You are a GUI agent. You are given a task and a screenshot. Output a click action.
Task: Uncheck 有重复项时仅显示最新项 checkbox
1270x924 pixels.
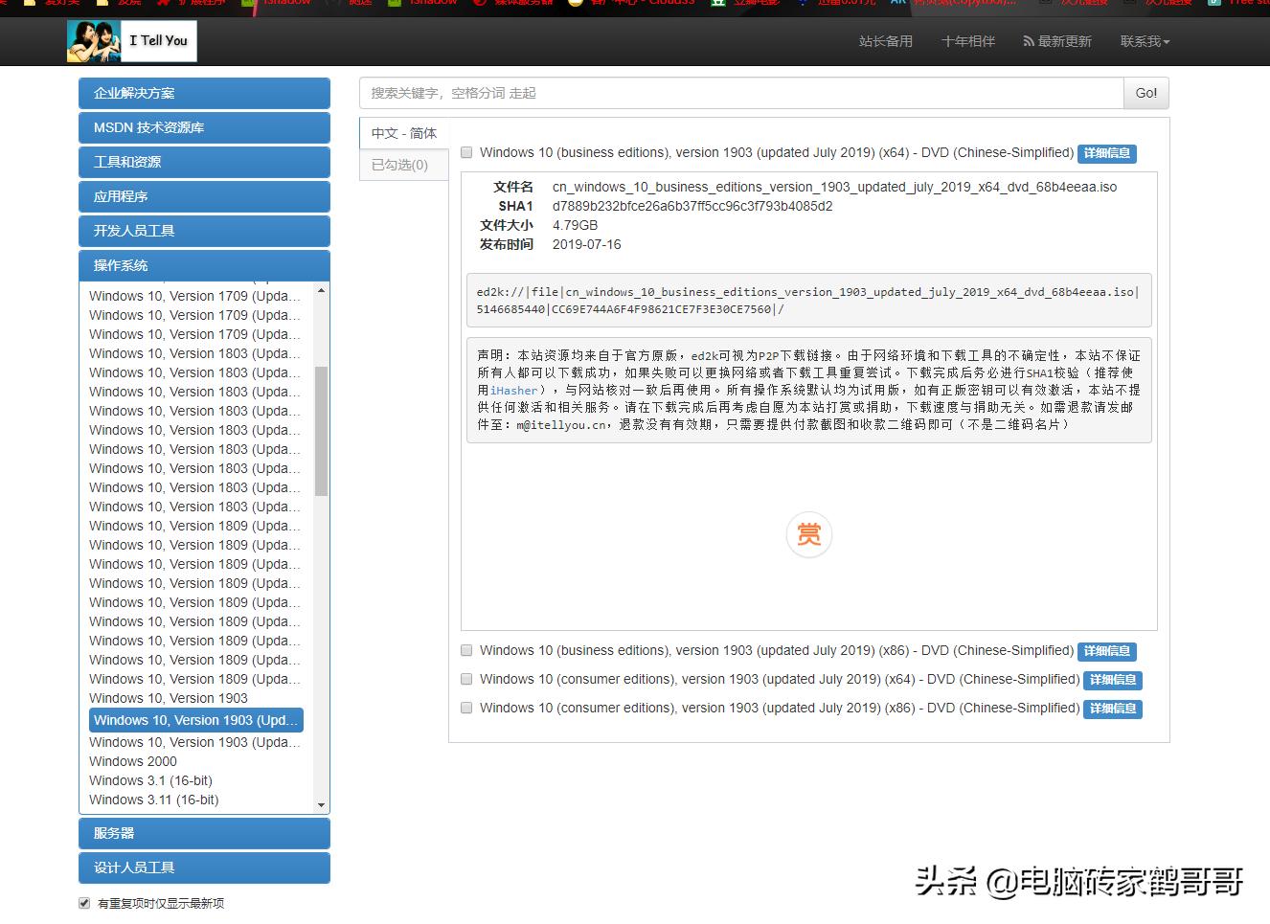click(84, 903)
